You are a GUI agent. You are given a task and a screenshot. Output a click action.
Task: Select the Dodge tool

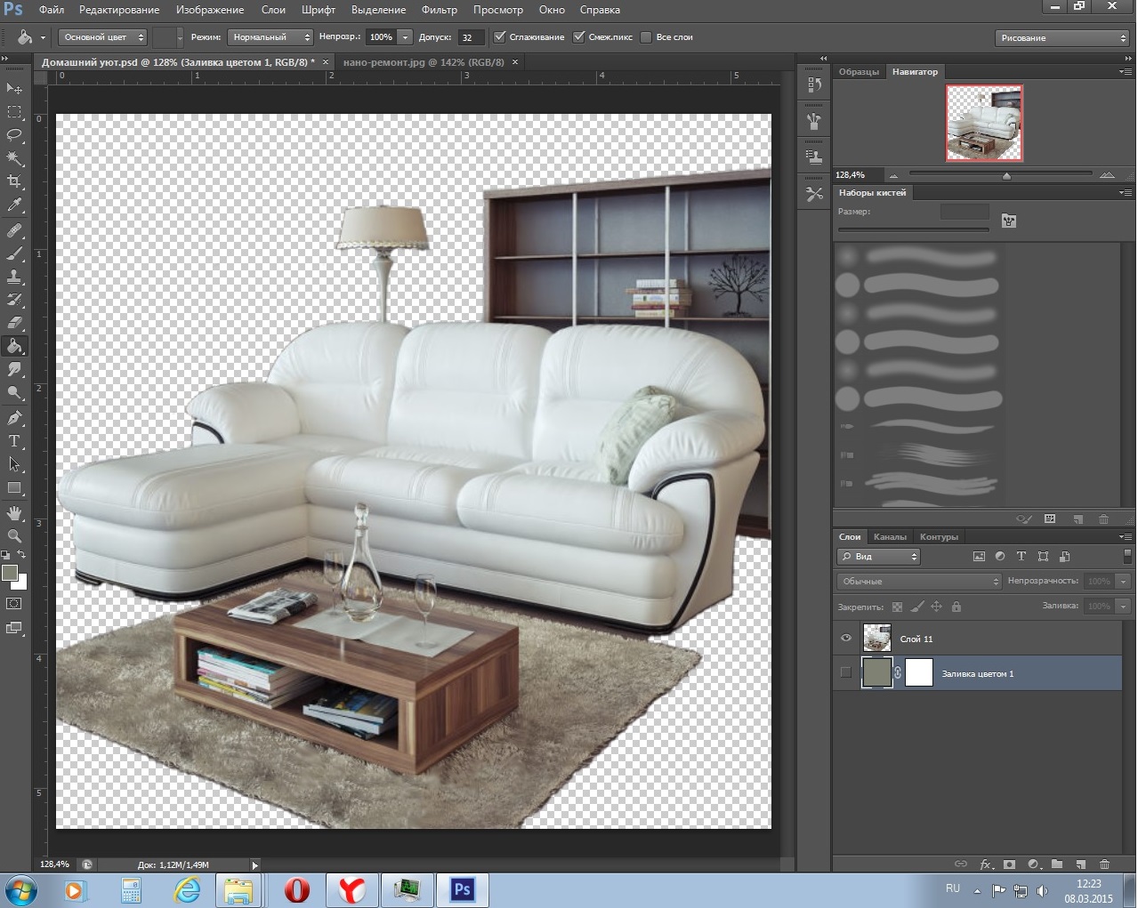click(x=14, y=392)
